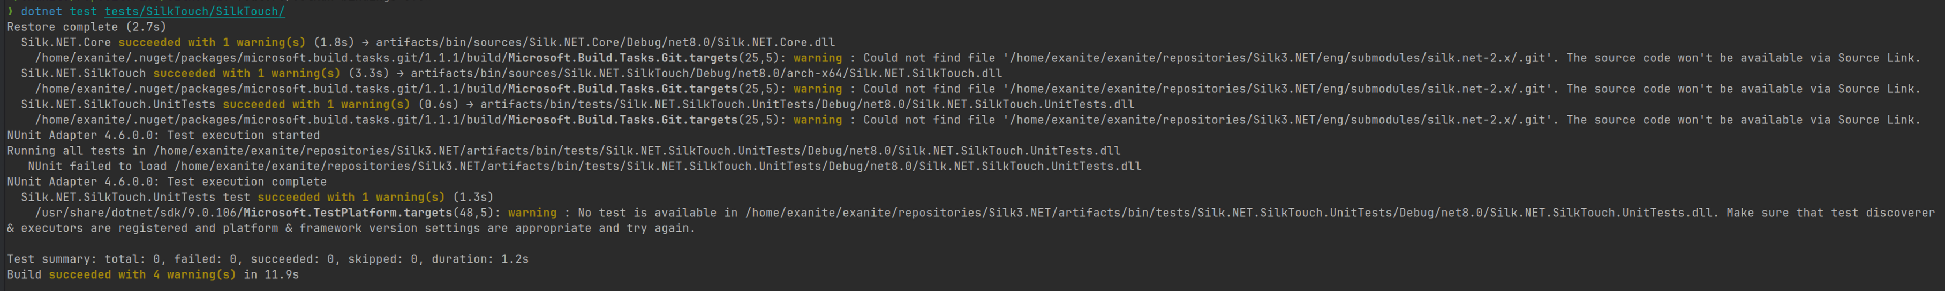Click the prompt symbol before dotnet
Viewport: 1945px width, 291px height.
10,11
